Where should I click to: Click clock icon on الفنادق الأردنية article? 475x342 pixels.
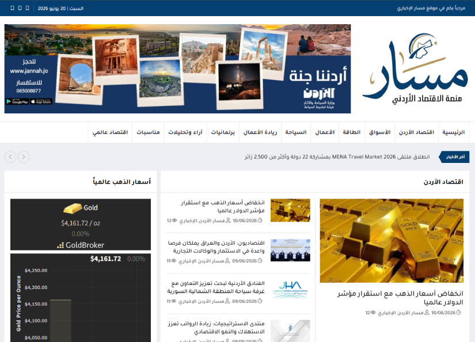[260, 301]
